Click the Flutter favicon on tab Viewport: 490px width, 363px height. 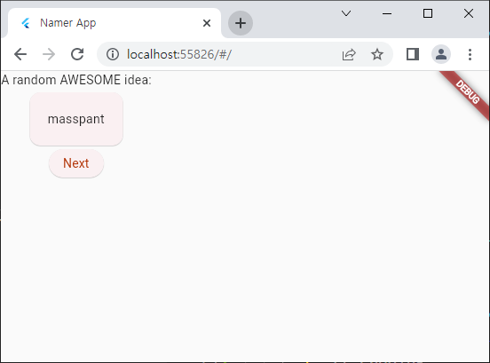pyautogui.click(x=26, y=23)
